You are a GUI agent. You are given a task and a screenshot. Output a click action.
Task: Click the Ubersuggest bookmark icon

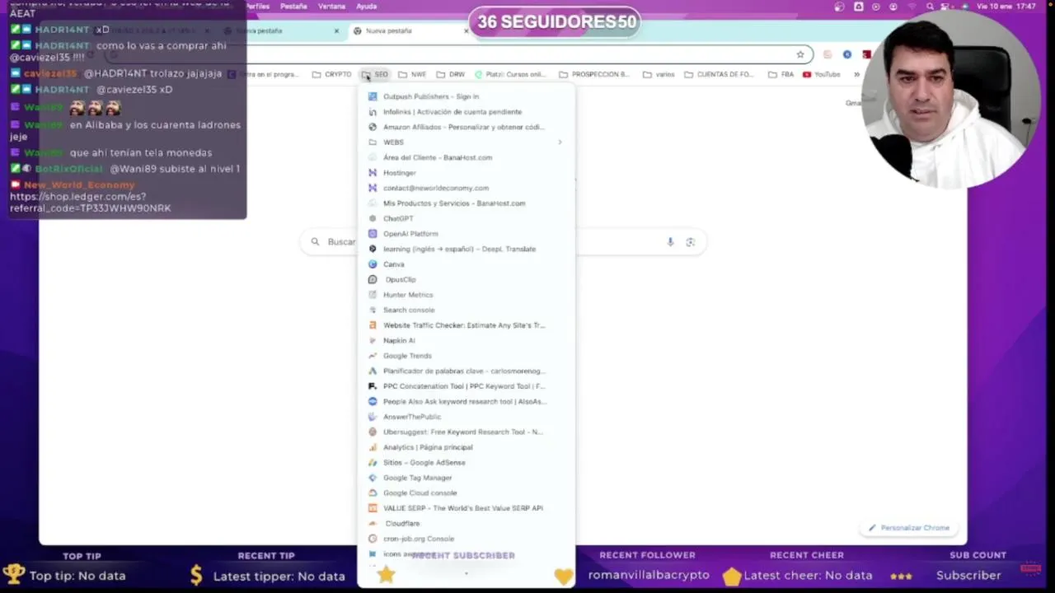click(373, 432)
